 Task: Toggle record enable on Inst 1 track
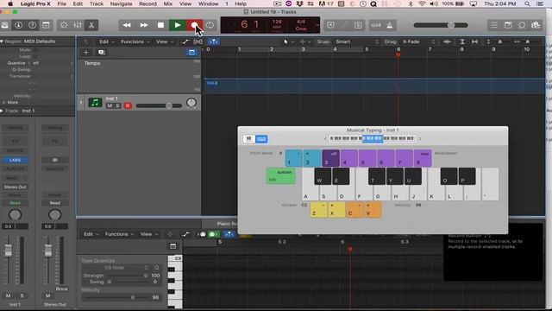pyautogui.click(x=128, y=105)
